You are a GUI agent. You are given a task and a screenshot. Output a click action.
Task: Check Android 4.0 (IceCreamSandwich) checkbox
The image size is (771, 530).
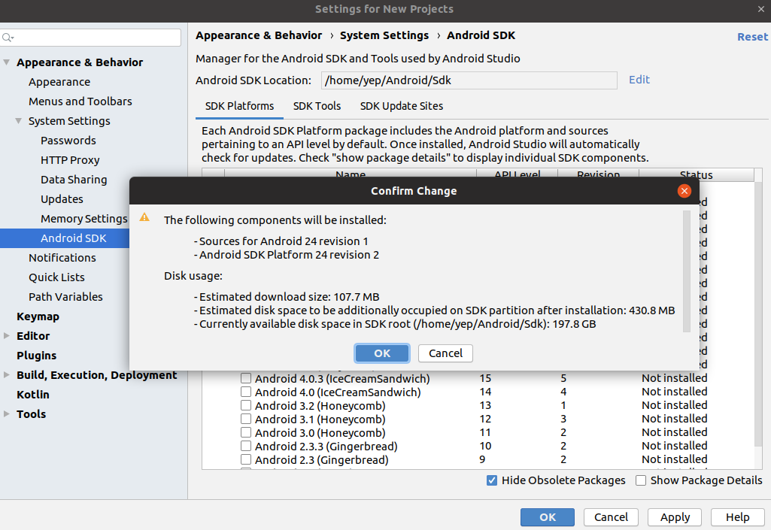point(246,392)
